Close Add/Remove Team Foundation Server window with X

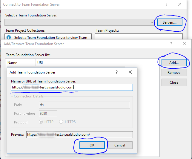click(x=185, y=44)
